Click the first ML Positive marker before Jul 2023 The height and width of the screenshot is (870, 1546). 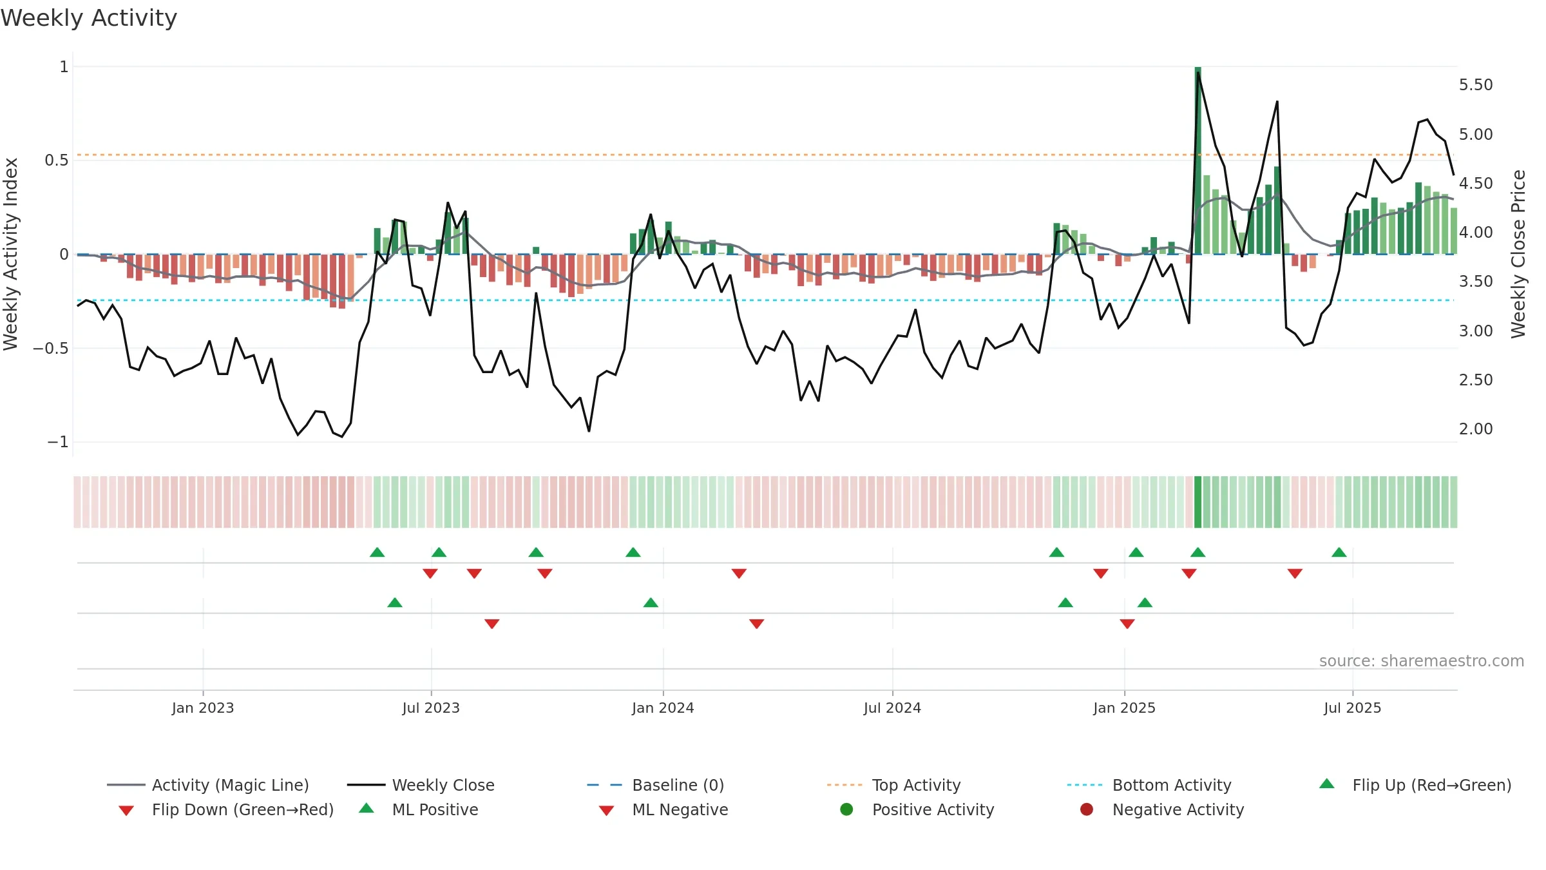(395, 603)
